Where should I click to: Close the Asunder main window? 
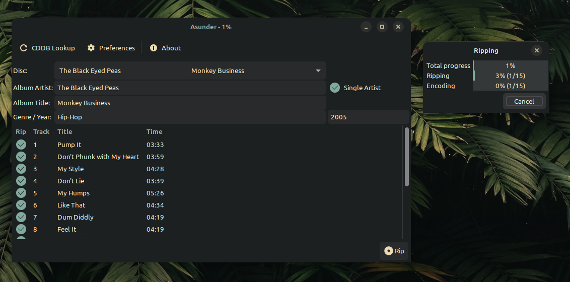(x=398, y=27)
